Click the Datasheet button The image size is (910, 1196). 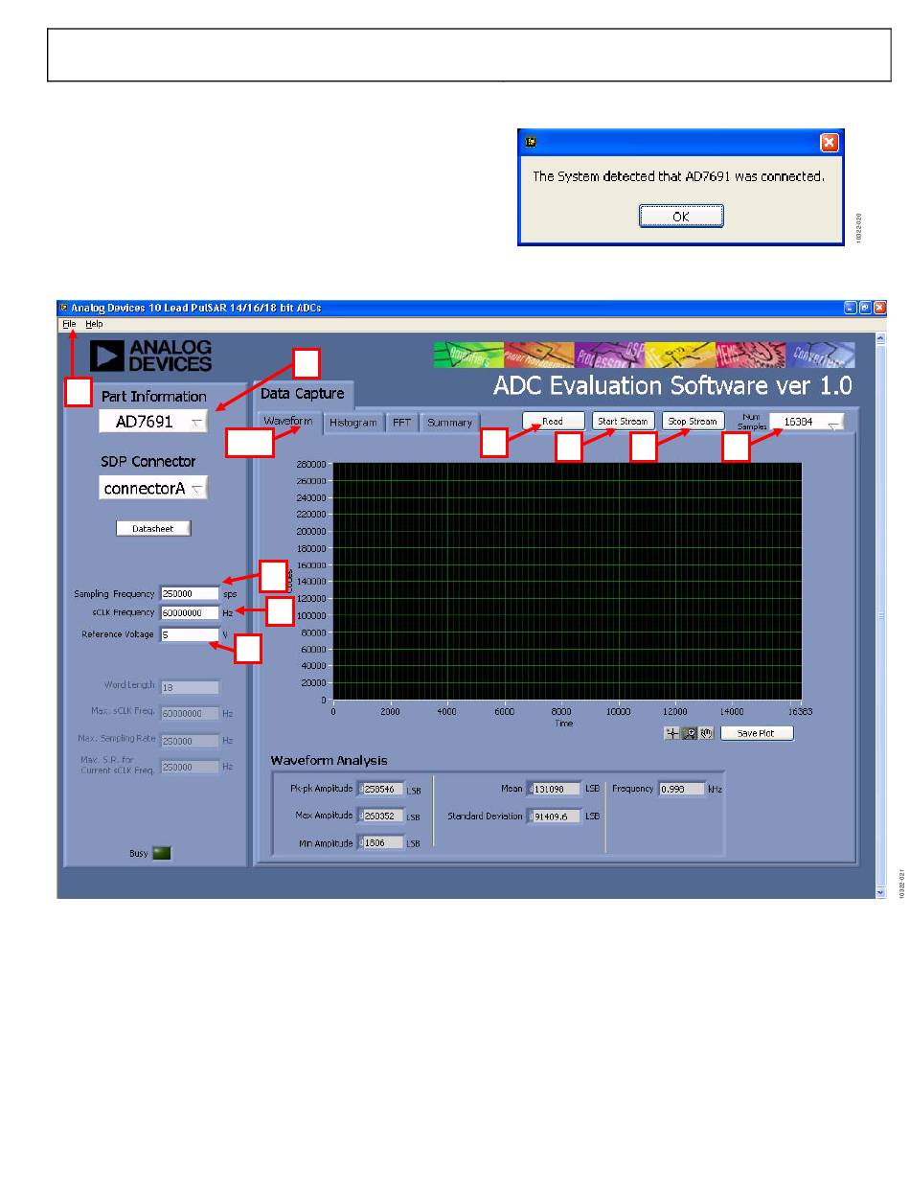click(x=153, y=528)
